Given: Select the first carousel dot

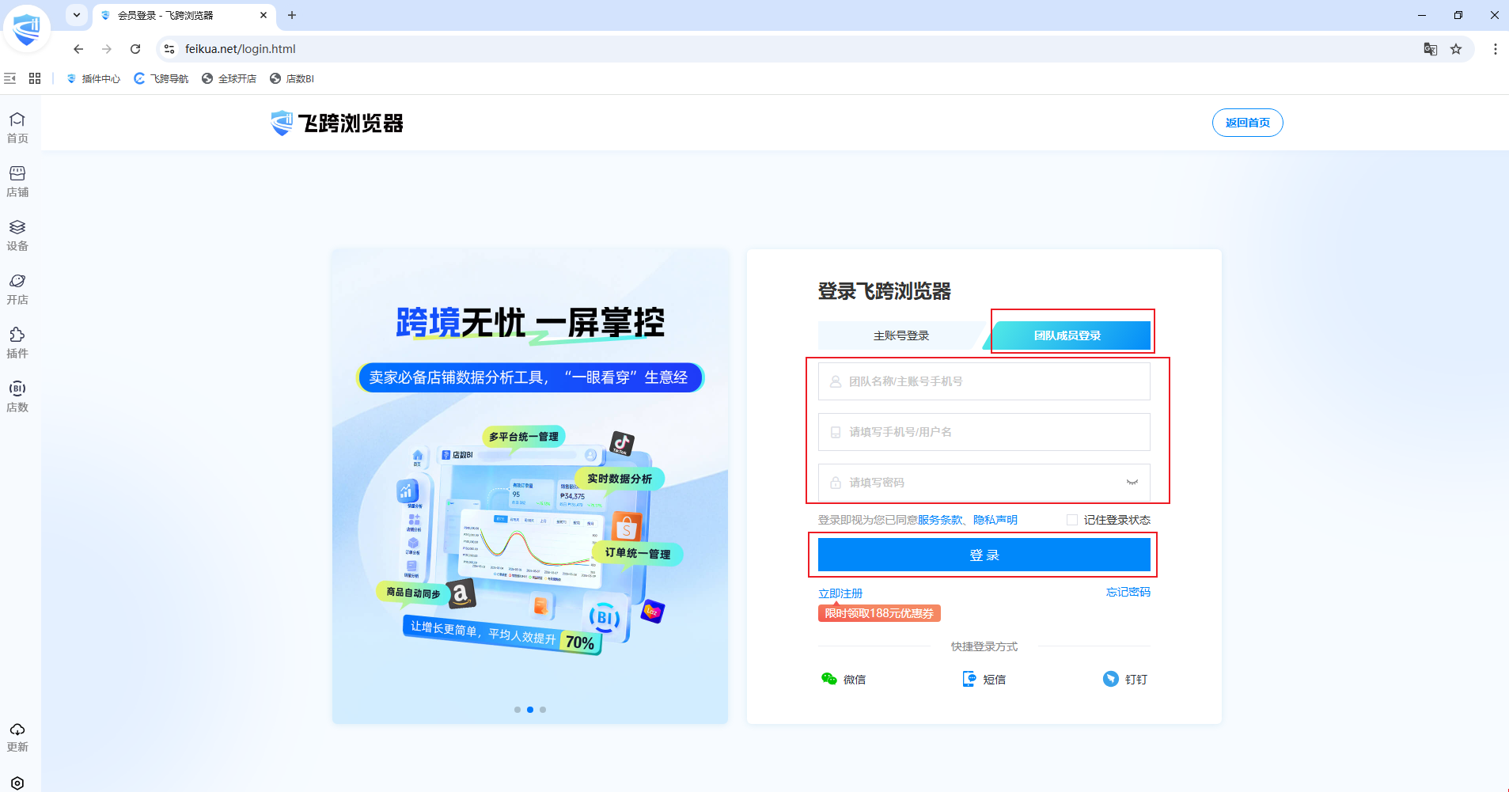Looking at the screenshot, I should point(518,710).
